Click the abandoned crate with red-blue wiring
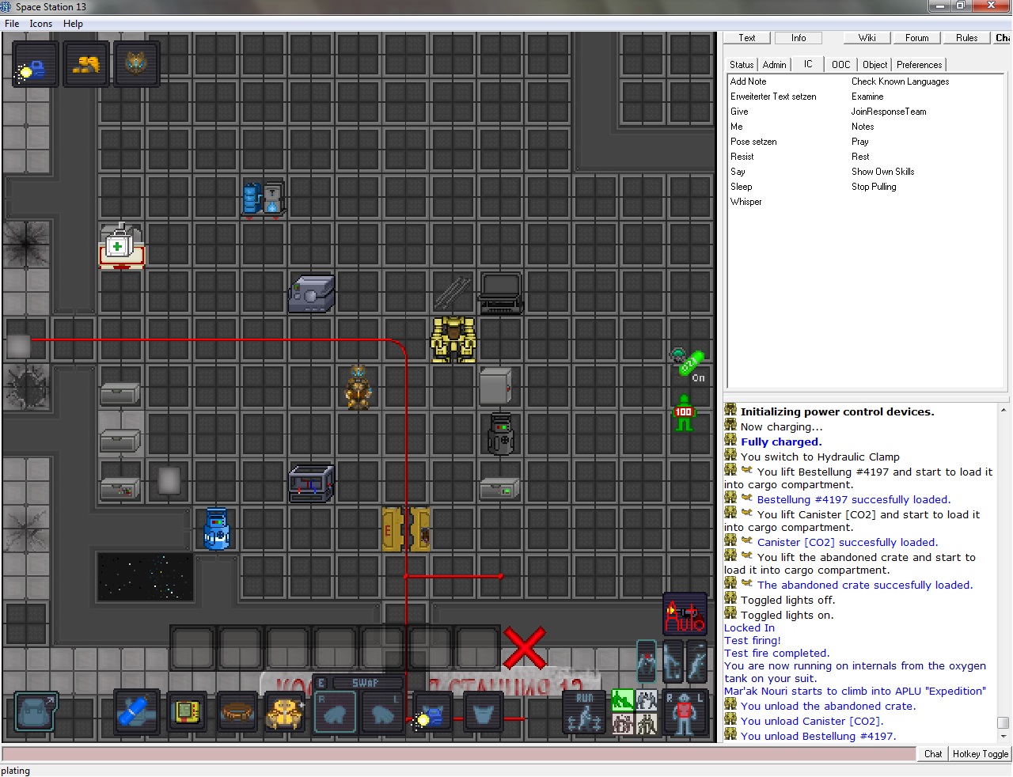Viewport: 1013px width, 777px height. click(x=311, y=483)
